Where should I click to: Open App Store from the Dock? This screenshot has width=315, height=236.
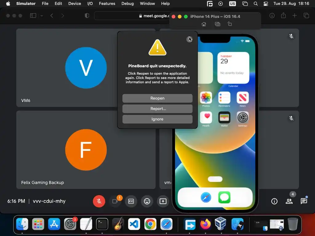point(54,224)
